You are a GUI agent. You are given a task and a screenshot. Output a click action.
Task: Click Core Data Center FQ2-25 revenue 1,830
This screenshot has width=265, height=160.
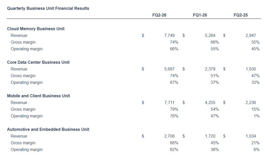pos(251,69)
